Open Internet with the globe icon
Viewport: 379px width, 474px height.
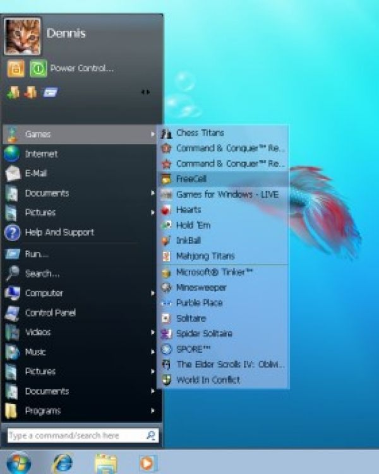tap(80, 154)
